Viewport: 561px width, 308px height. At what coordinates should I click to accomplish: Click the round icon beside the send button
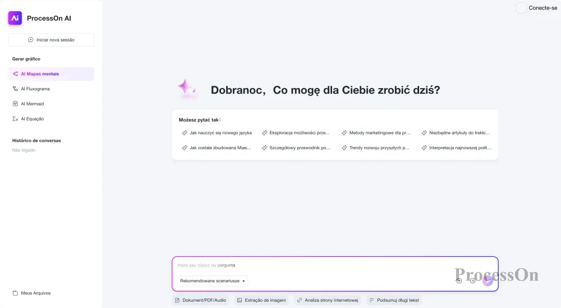pos(472,281)
